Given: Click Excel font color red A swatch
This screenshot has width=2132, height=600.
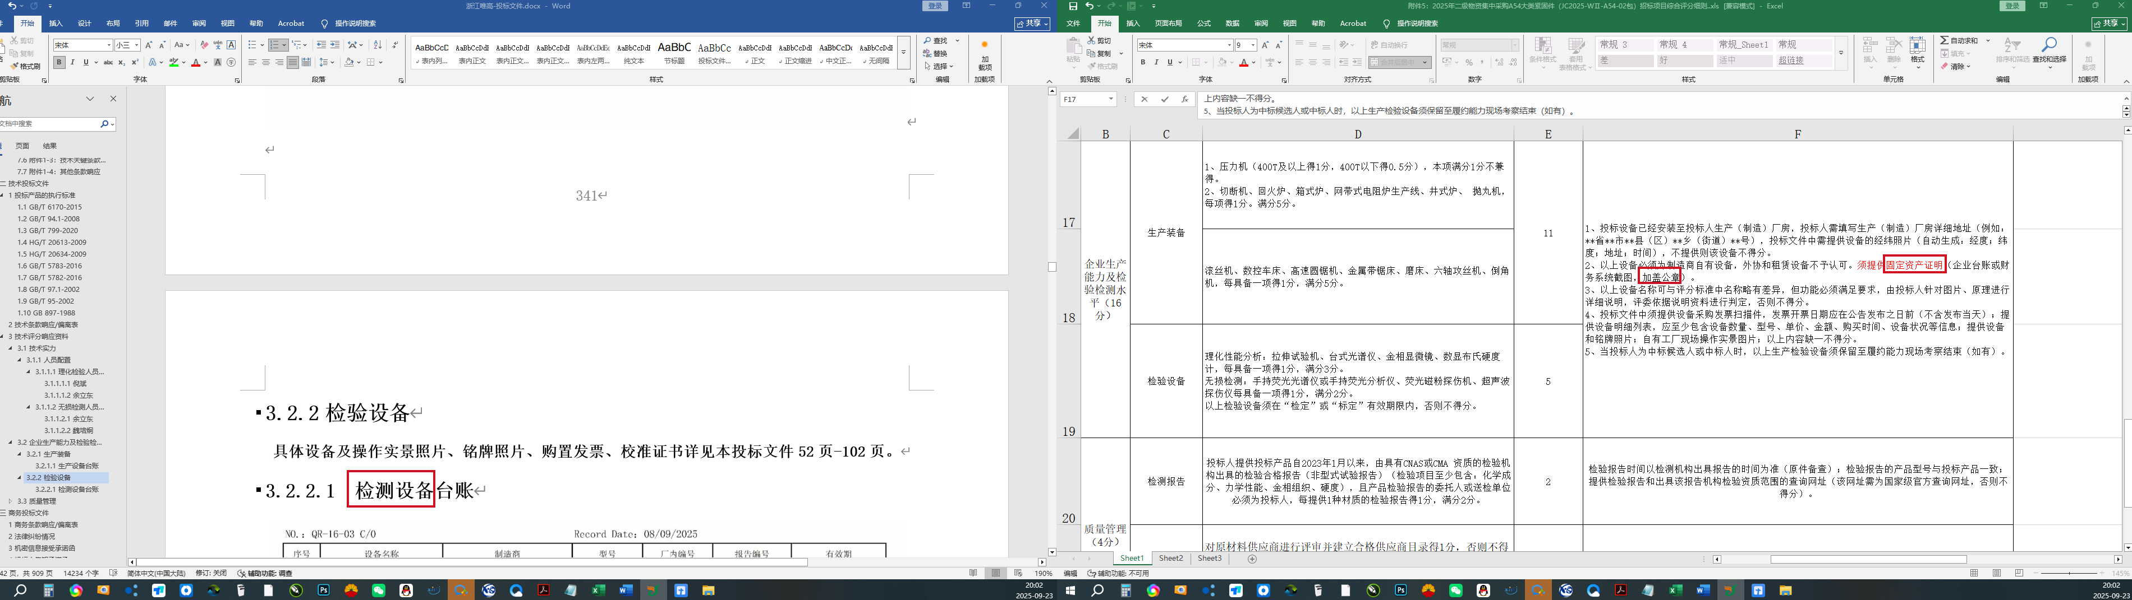Looking at the screenshot, I should [1243, 62].
